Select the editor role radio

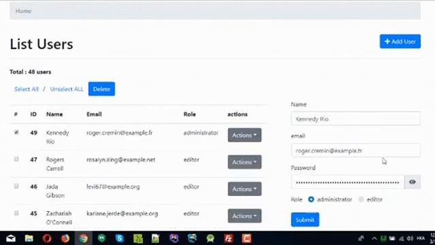361,199
